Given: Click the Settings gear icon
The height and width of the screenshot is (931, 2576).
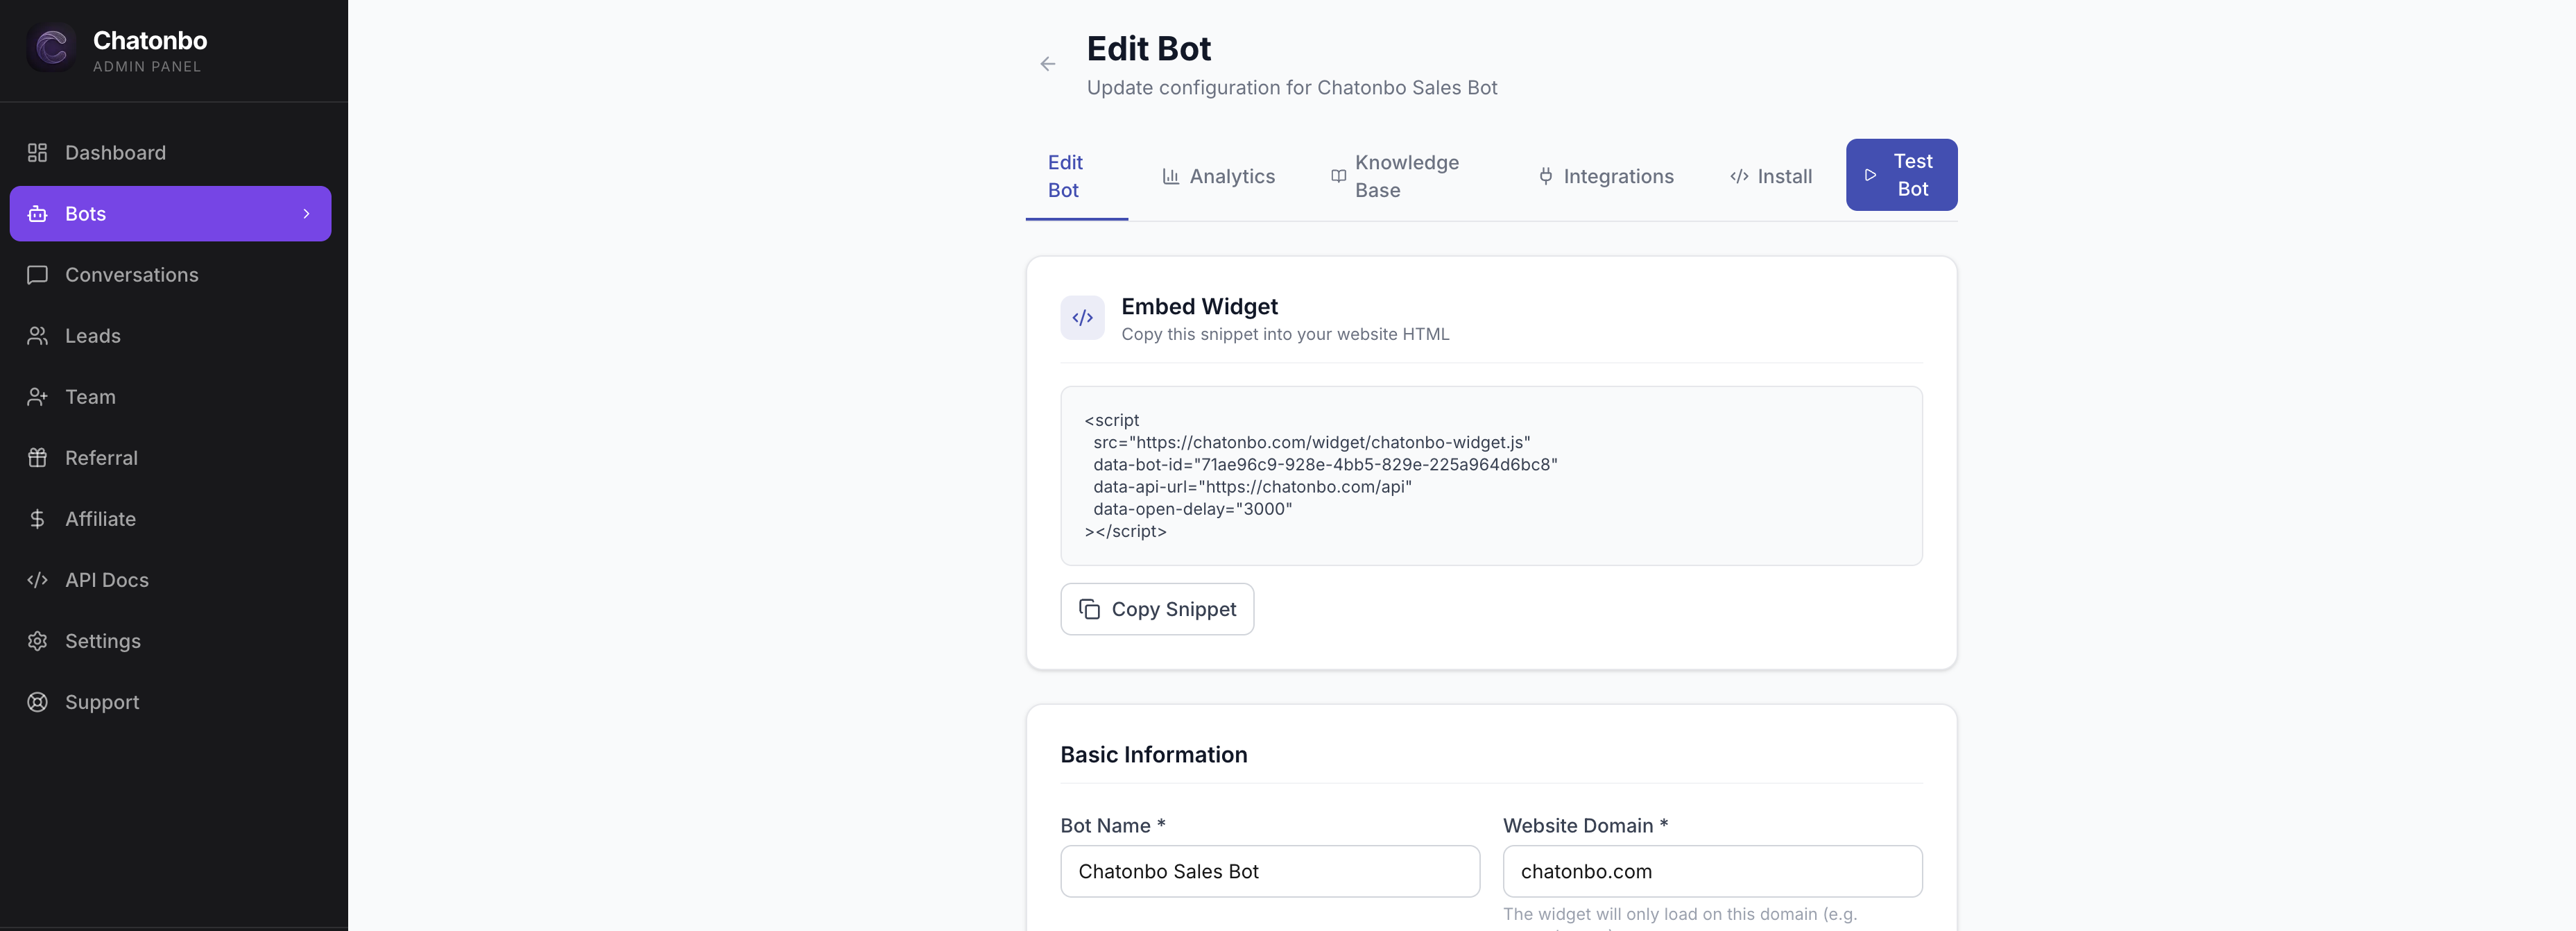Looking at the screenshot, I should click(x=38, y=641).
